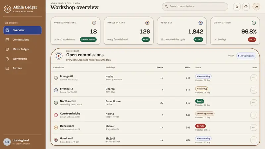This screenshot has height=149, width=265.
Task: Click the On hold status pill
Action: (x=200, y=126)
